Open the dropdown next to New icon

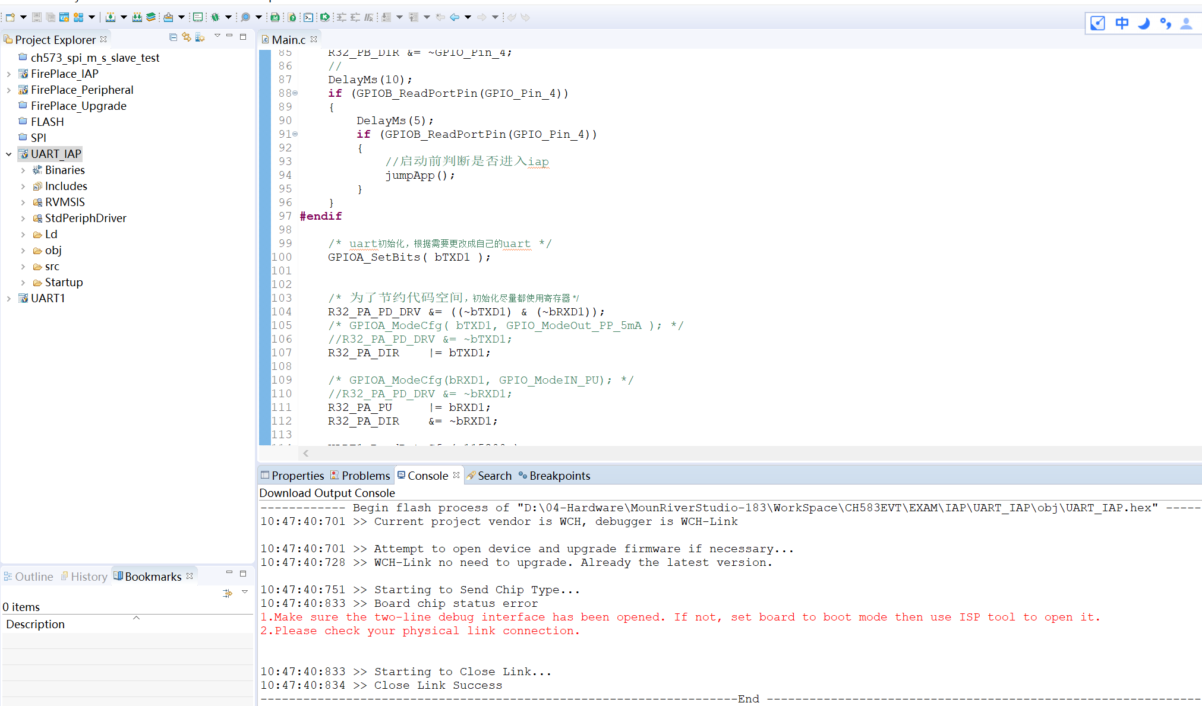click(x=23, y=17)
